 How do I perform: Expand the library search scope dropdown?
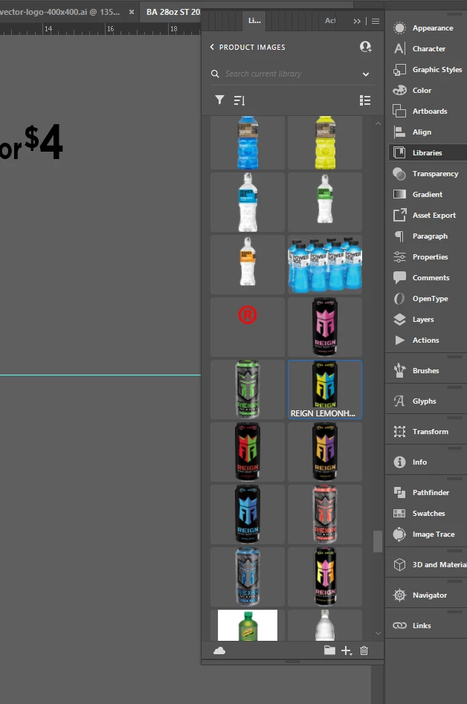click(x=366, y=74)
